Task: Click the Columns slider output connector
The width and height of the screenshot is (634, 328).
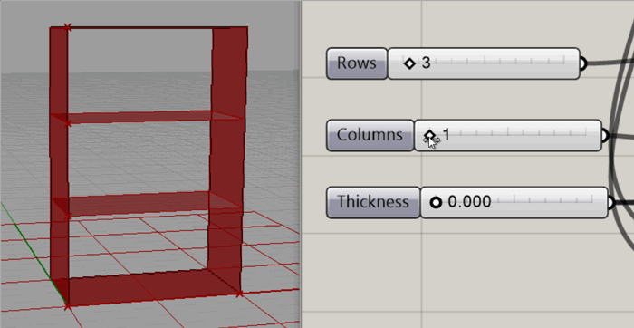Action: click(605, 135)
